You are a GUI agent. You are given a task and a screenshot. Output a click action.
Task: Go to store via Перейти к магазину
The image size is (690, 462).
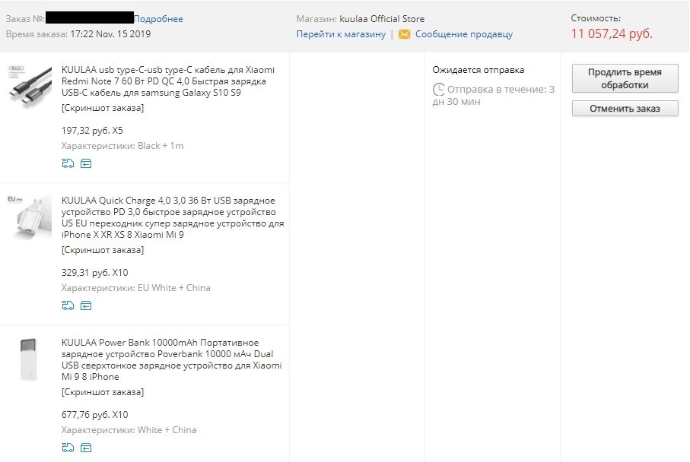coord(341,34)
